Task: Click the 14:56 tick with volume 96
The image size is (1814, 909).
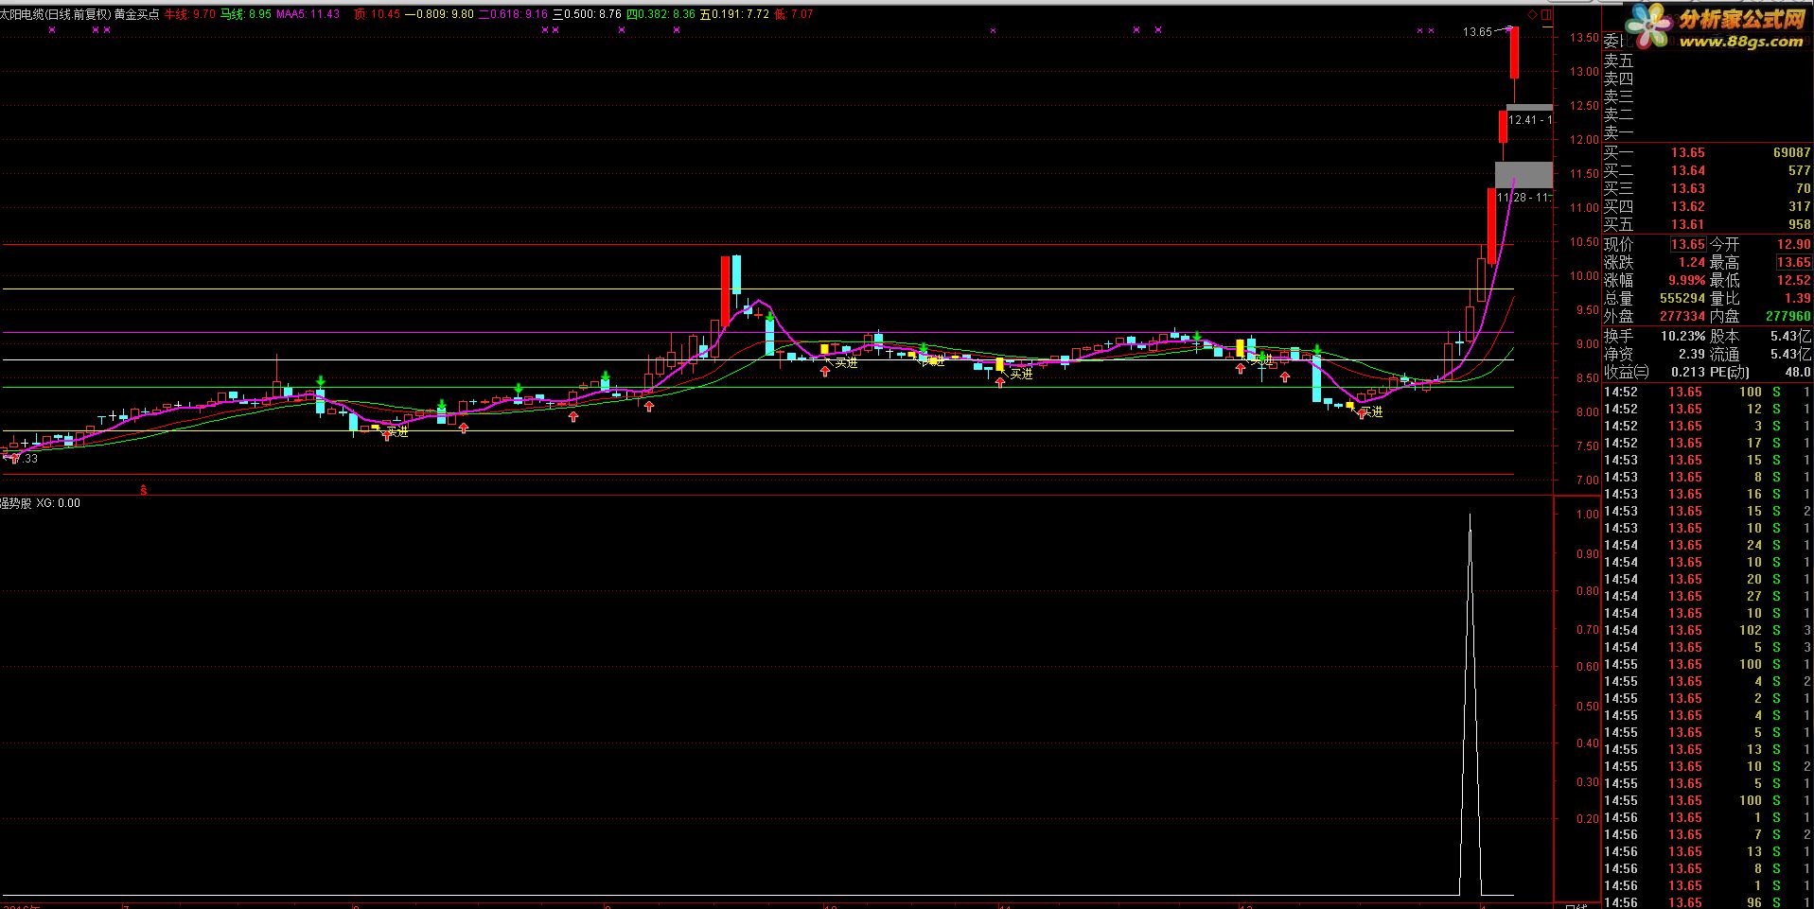Action: 1707,902
